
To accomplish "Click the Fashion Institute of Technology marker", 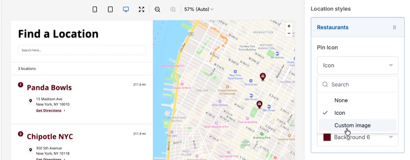I will tap(227, 87).
